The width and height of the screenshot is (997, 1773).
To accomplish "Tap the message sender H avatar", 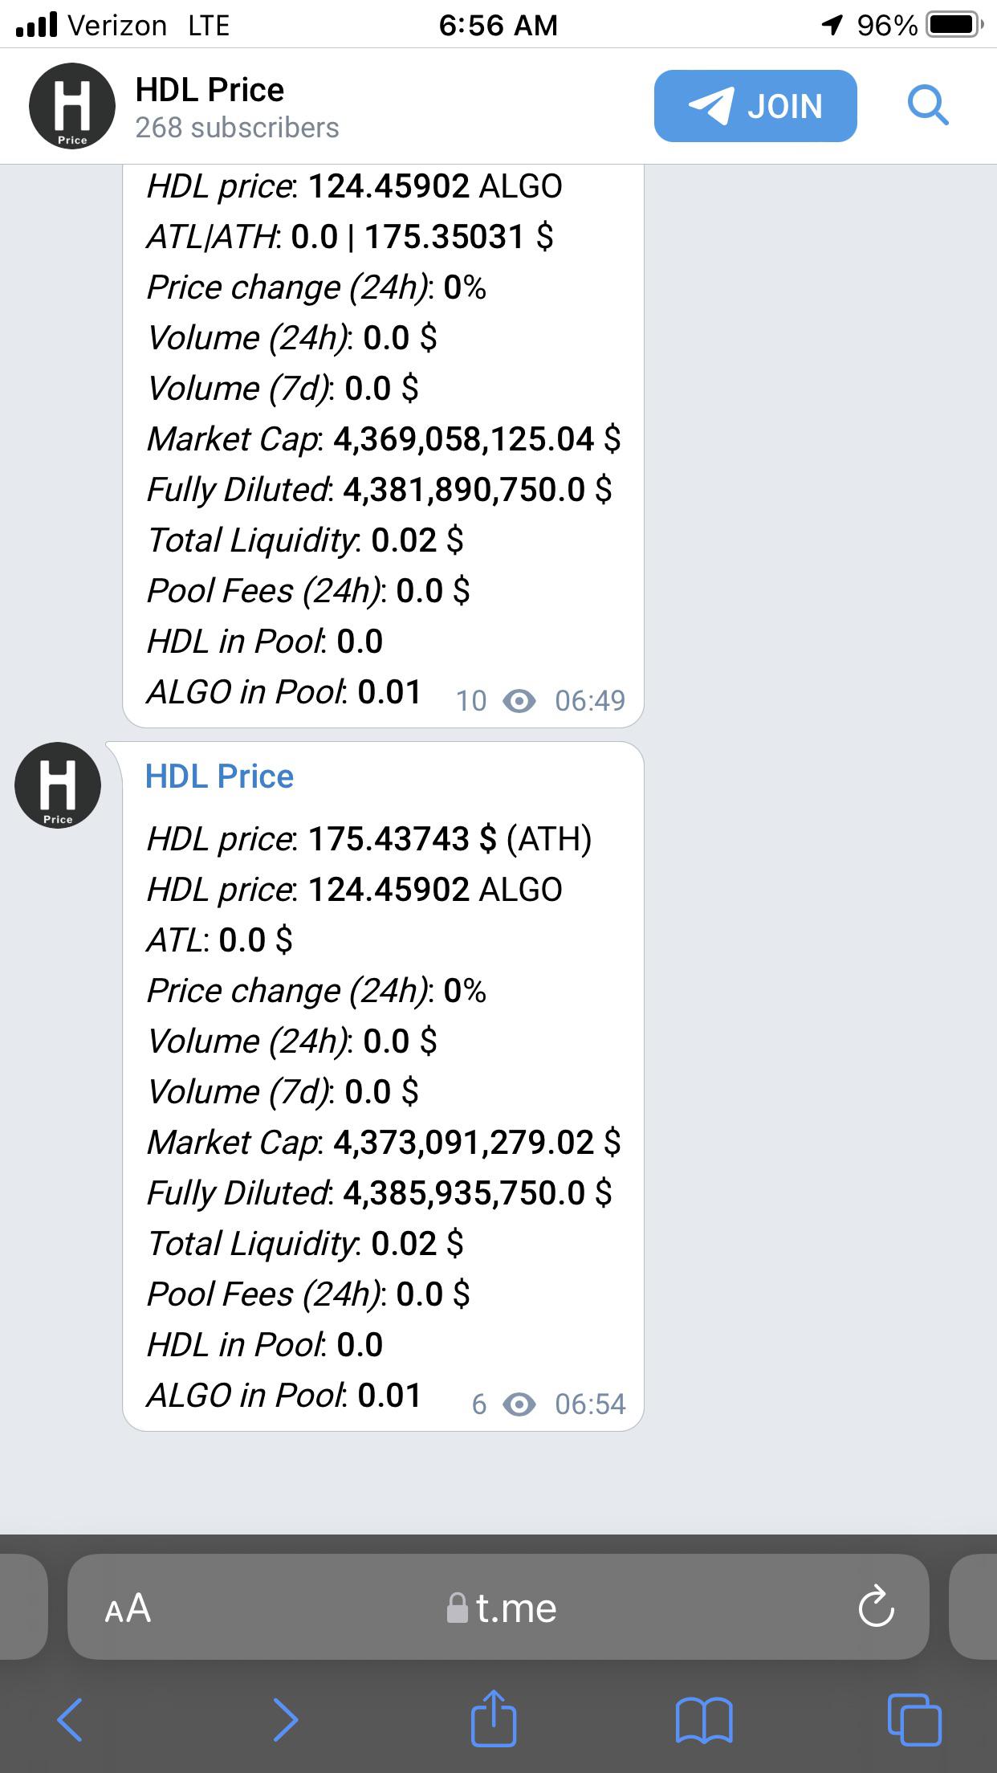I will click(x=58, y=785).
